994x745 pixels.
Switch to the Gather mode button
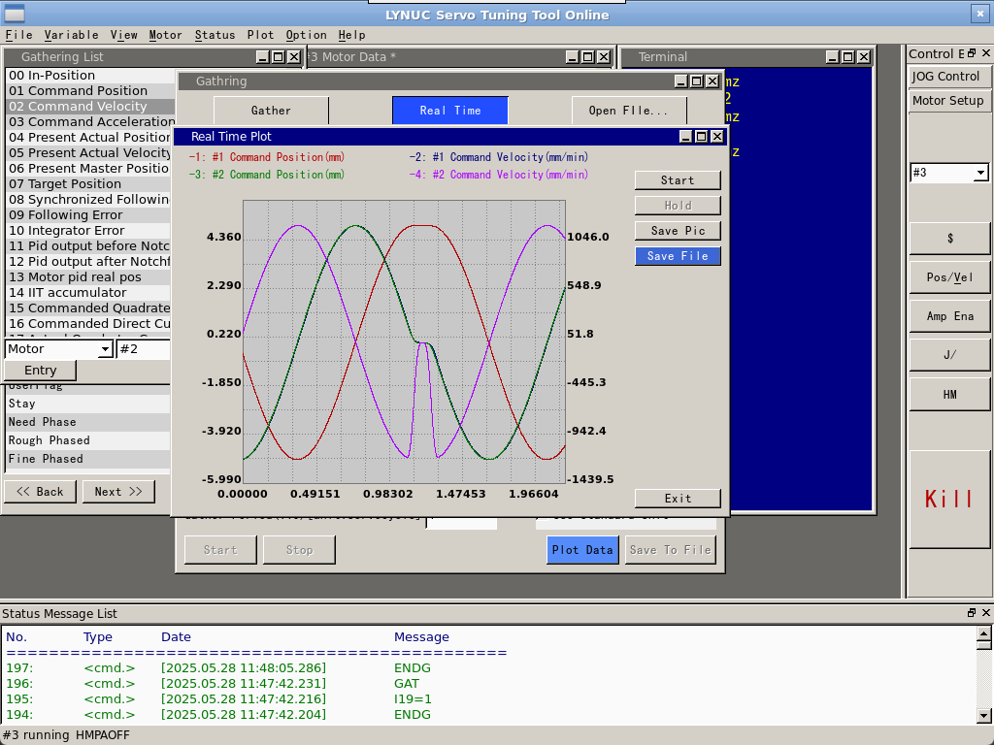[x=272, y=111]
